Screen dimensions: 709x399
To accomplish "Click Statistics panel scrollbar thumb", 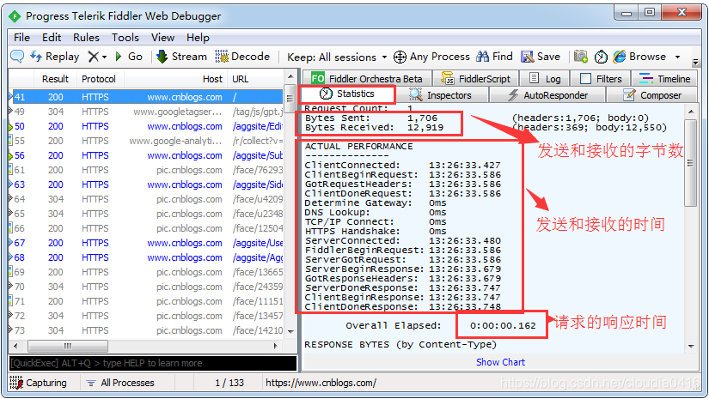I will pos(690,163).
